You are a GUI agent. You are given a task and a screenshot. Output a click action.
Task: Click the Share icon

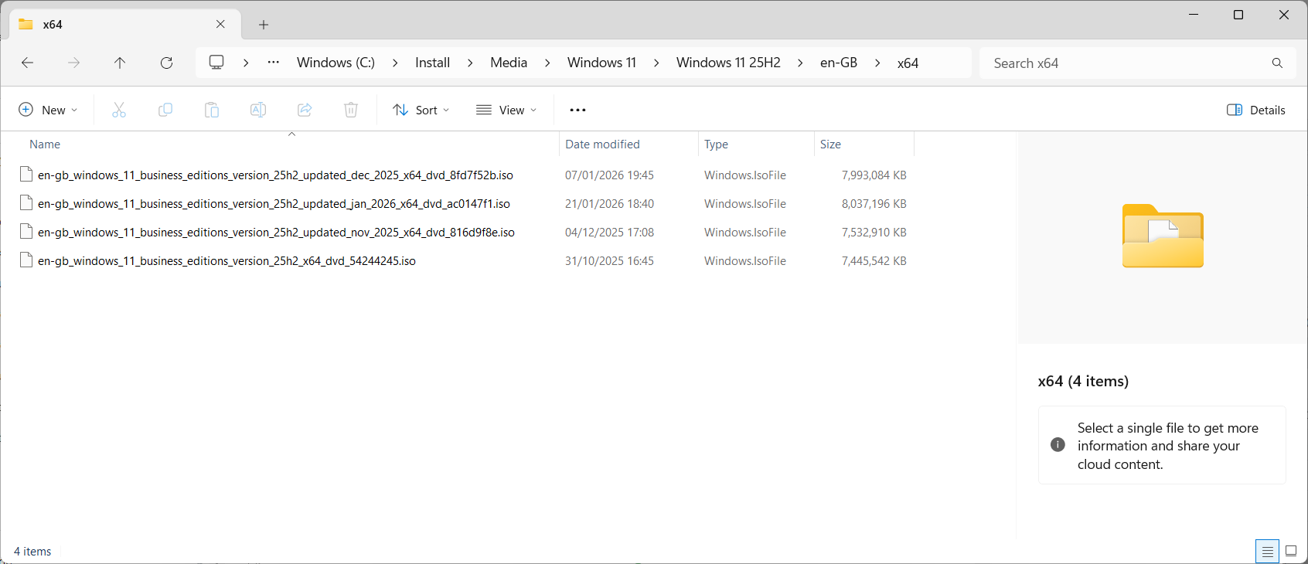[305, 110]
